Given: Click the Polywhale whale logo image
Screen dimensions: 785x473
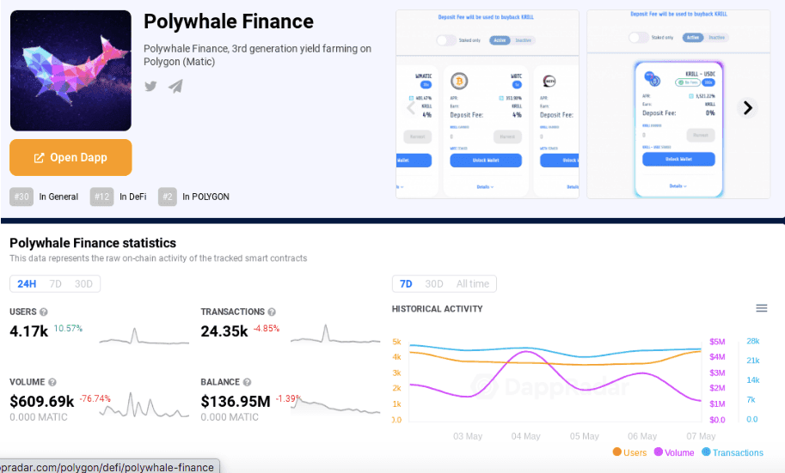Looking at the screenshot, I should 71,70.
